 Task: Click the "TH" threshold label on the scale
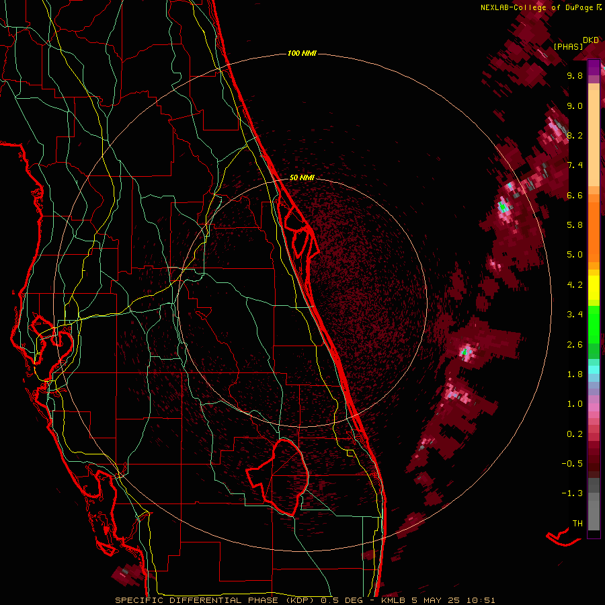(577, 523)
